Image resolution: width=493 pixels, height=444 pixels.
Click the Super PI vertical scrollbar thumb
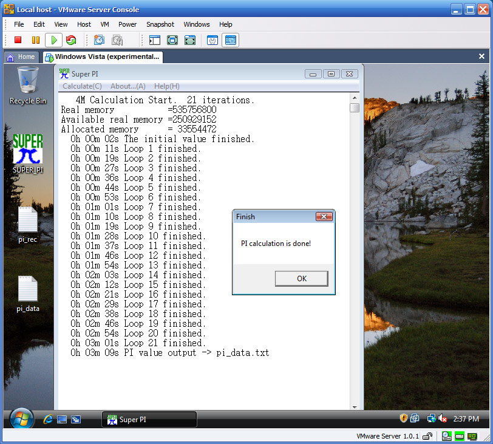tap(355, 108)
